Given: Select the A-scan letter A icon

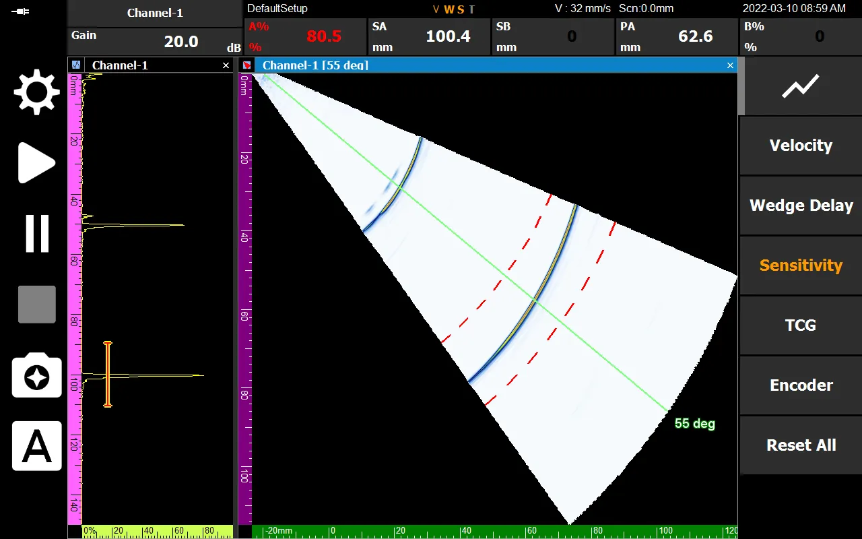Looking at the screenshot, I should pos(37,446).
